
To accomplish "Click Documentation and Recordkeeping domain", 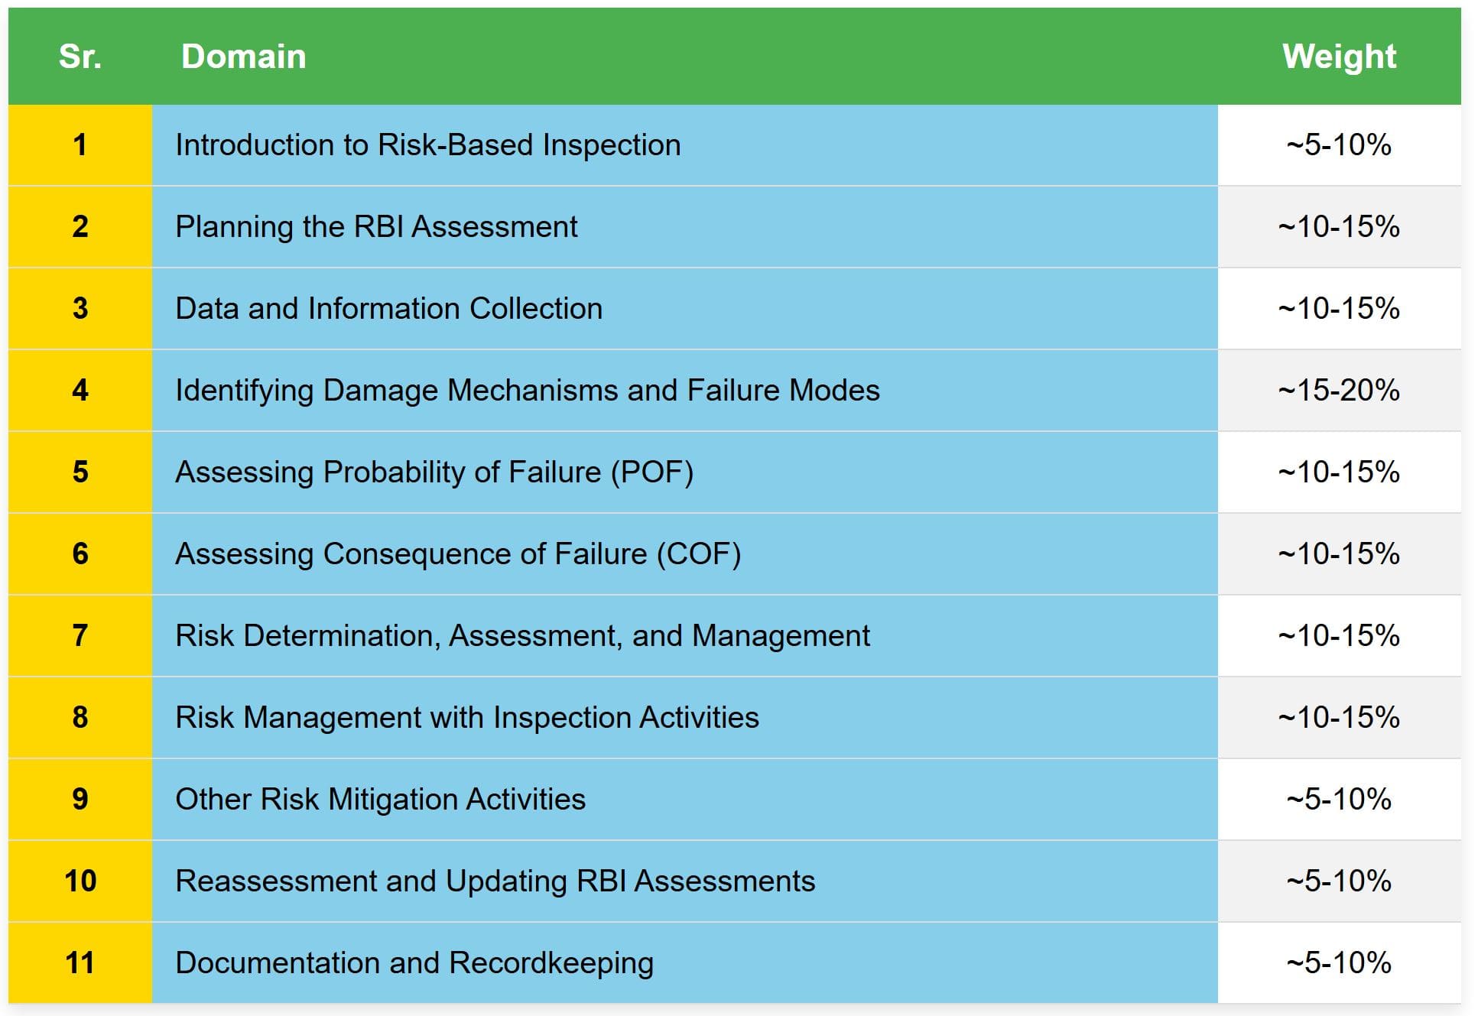I will click(414, 963).
